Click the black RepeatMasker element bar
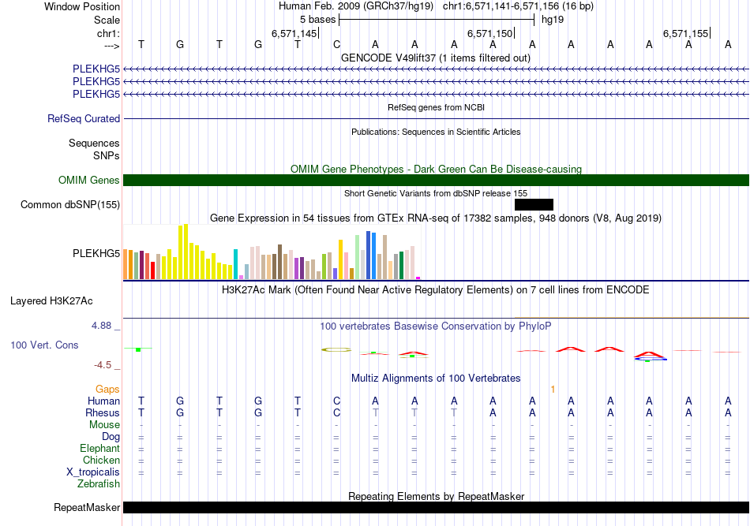750x526 pixels. (x=436, y=507)
